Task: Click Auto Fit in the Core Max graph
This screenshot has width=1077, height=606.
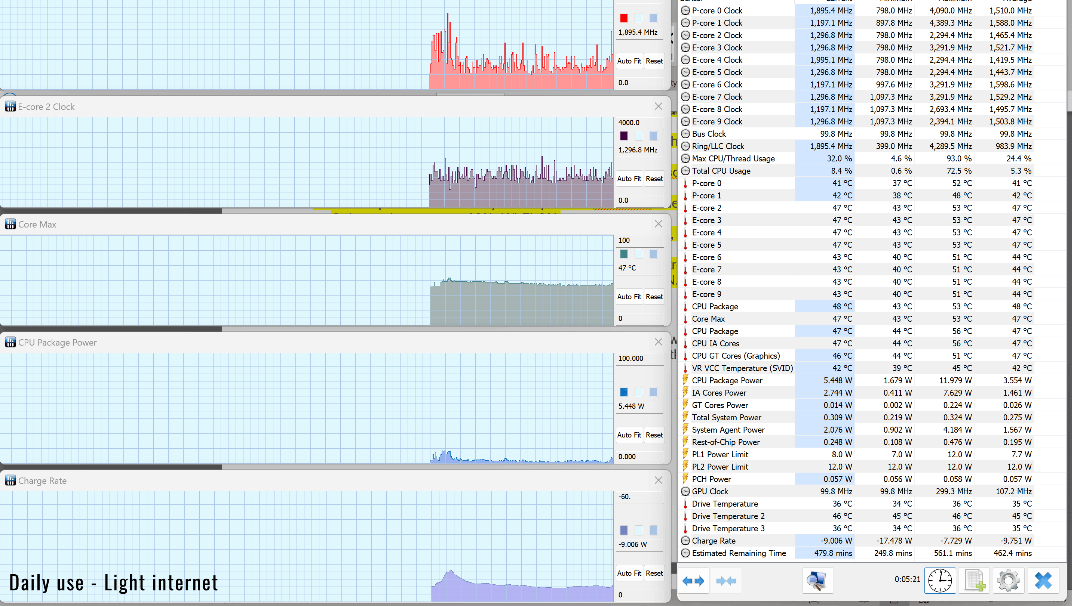Action: tap(629, 297)
